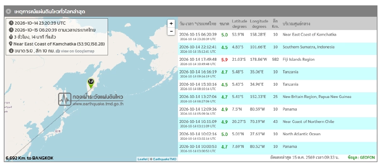Click the location pin icon beside Near East Coast of Kamchatka
The width and height of the screenshot is (380, 164).
pyautogui.click(x=11, y=44)
